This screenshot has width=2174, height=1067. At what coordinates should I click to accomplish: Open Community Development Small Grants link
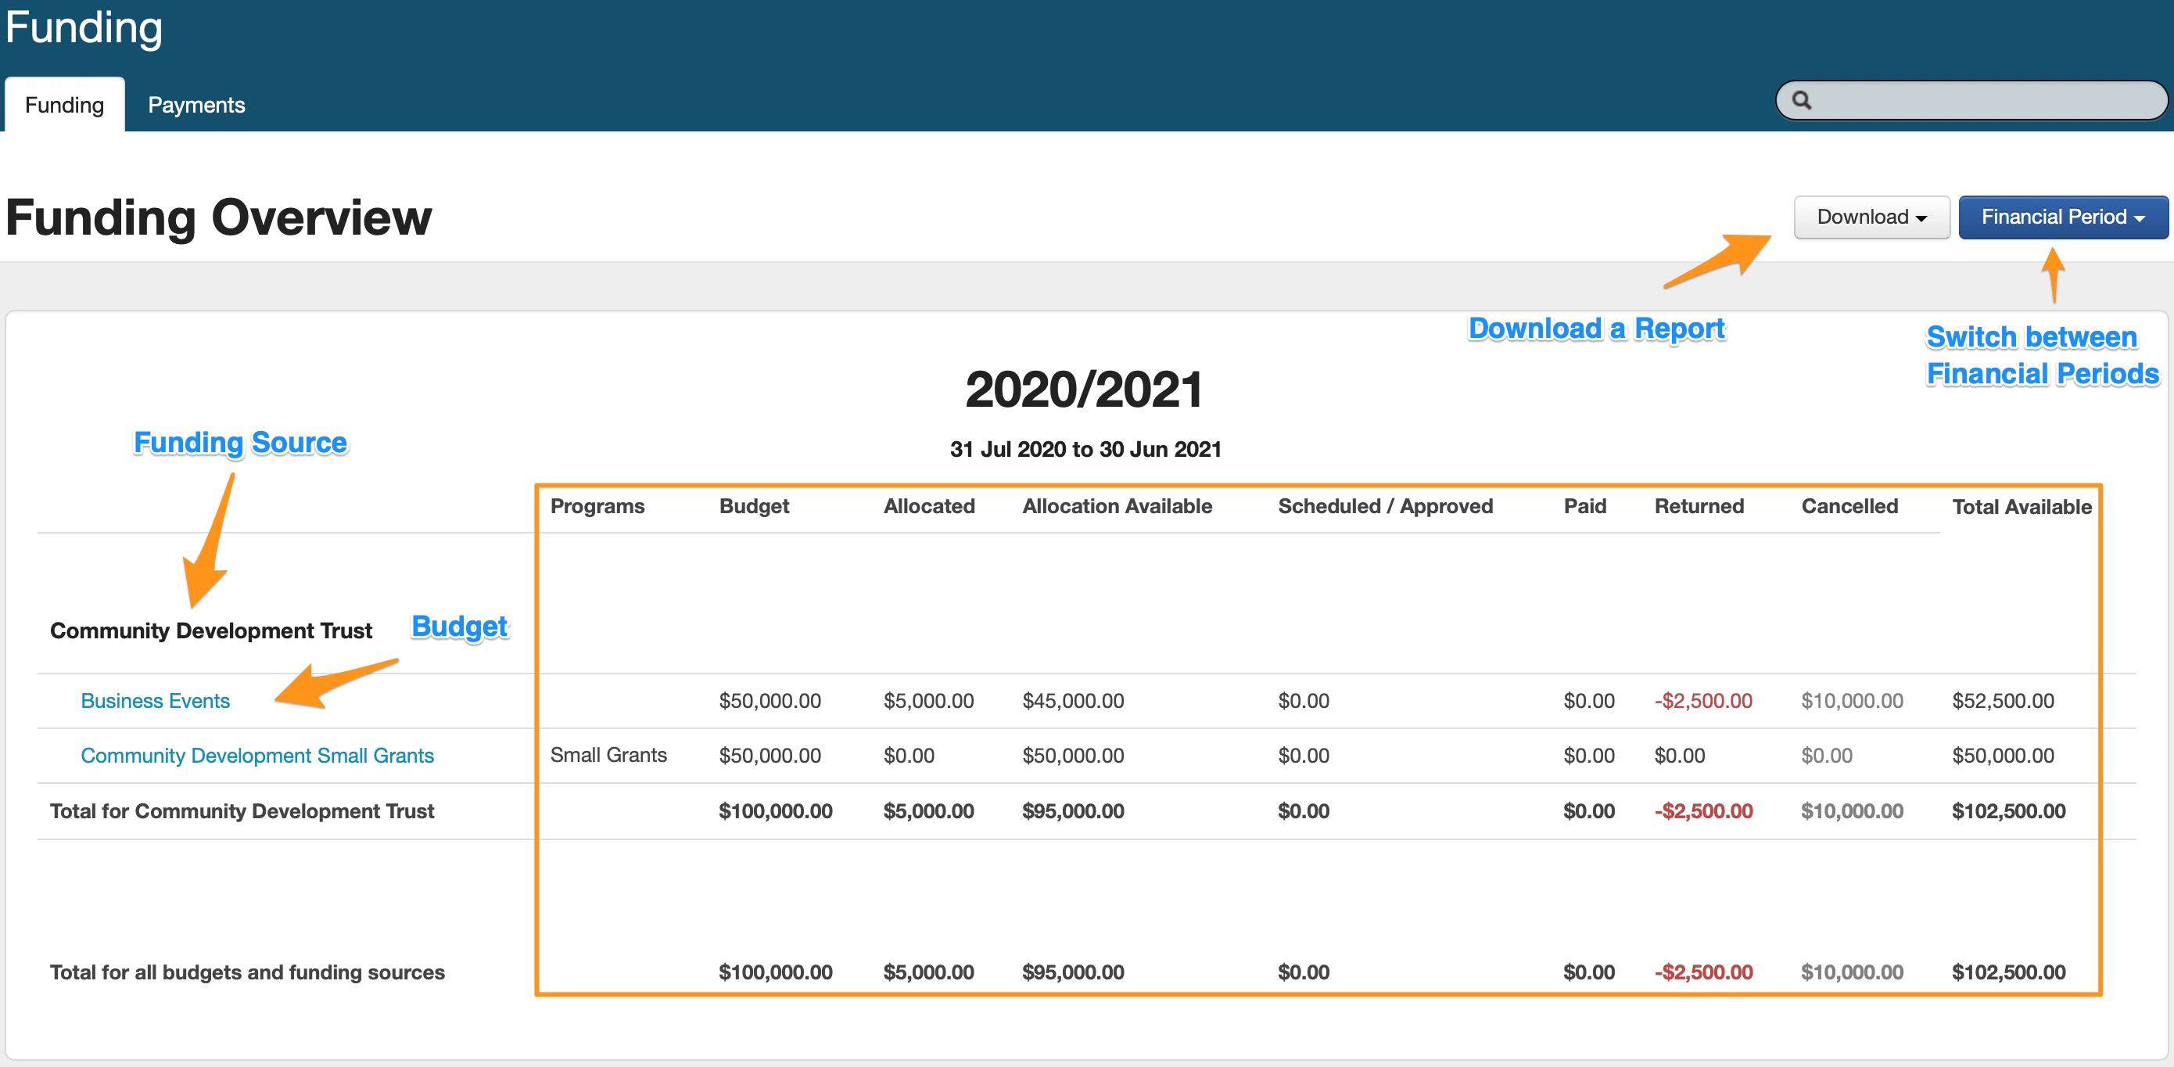pos(257,756)
